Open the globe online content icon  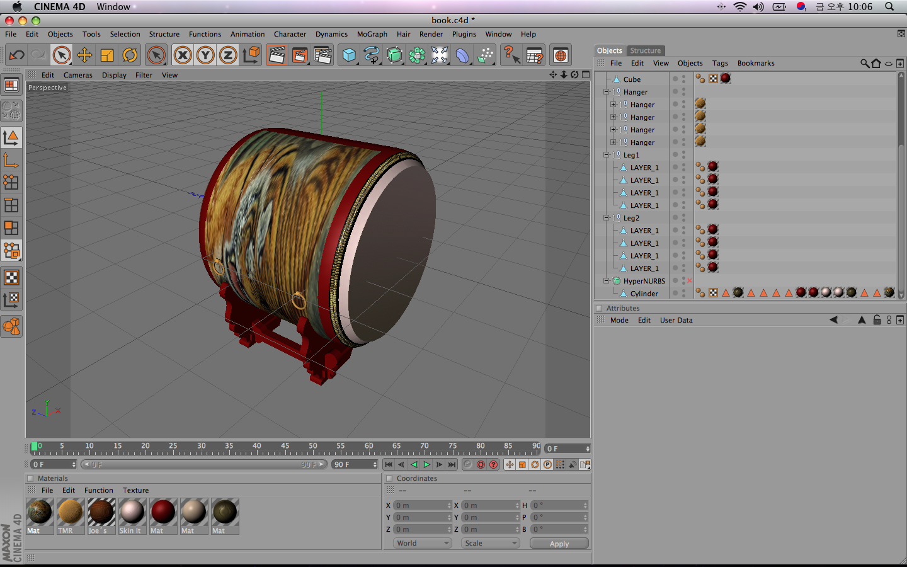coord(561,55)
